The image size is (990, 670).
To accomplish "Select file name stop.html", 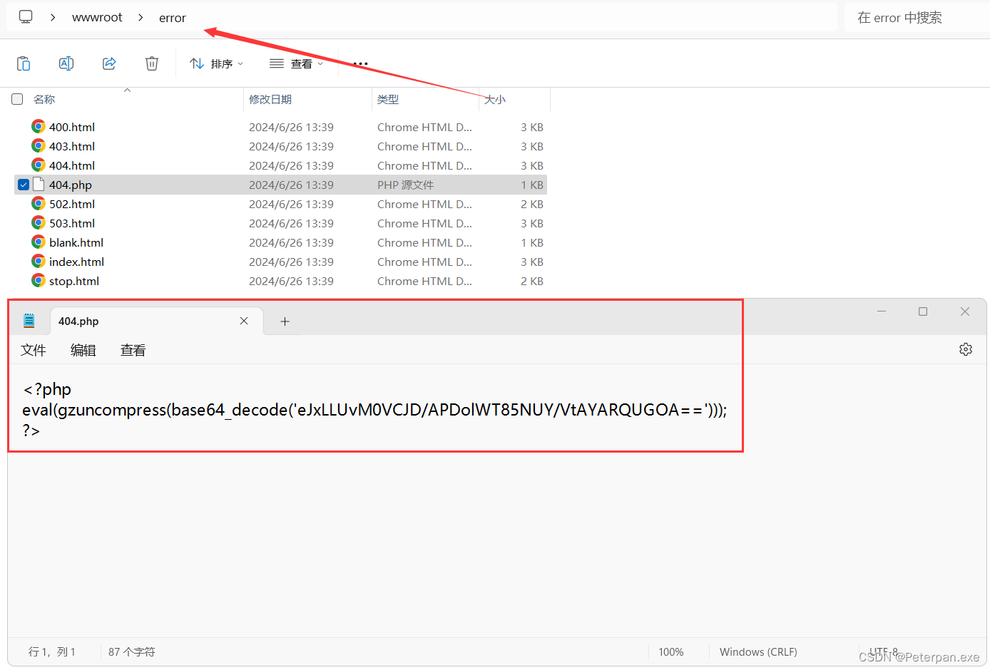I will pyautogui.click(x=74, y=281).
